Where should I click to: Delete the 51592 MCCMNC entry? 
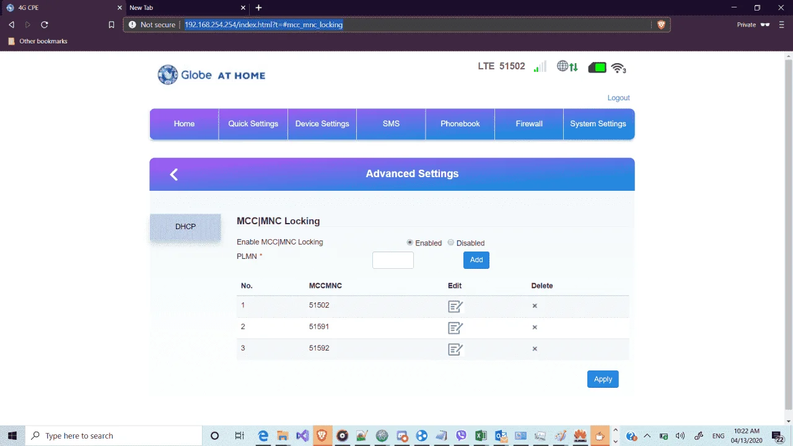coord(535,349)
